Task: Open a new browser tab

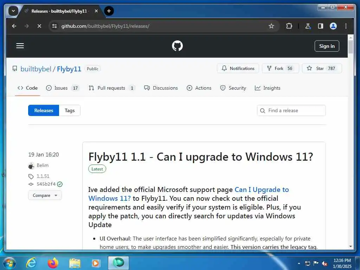Action: (109, 11)
